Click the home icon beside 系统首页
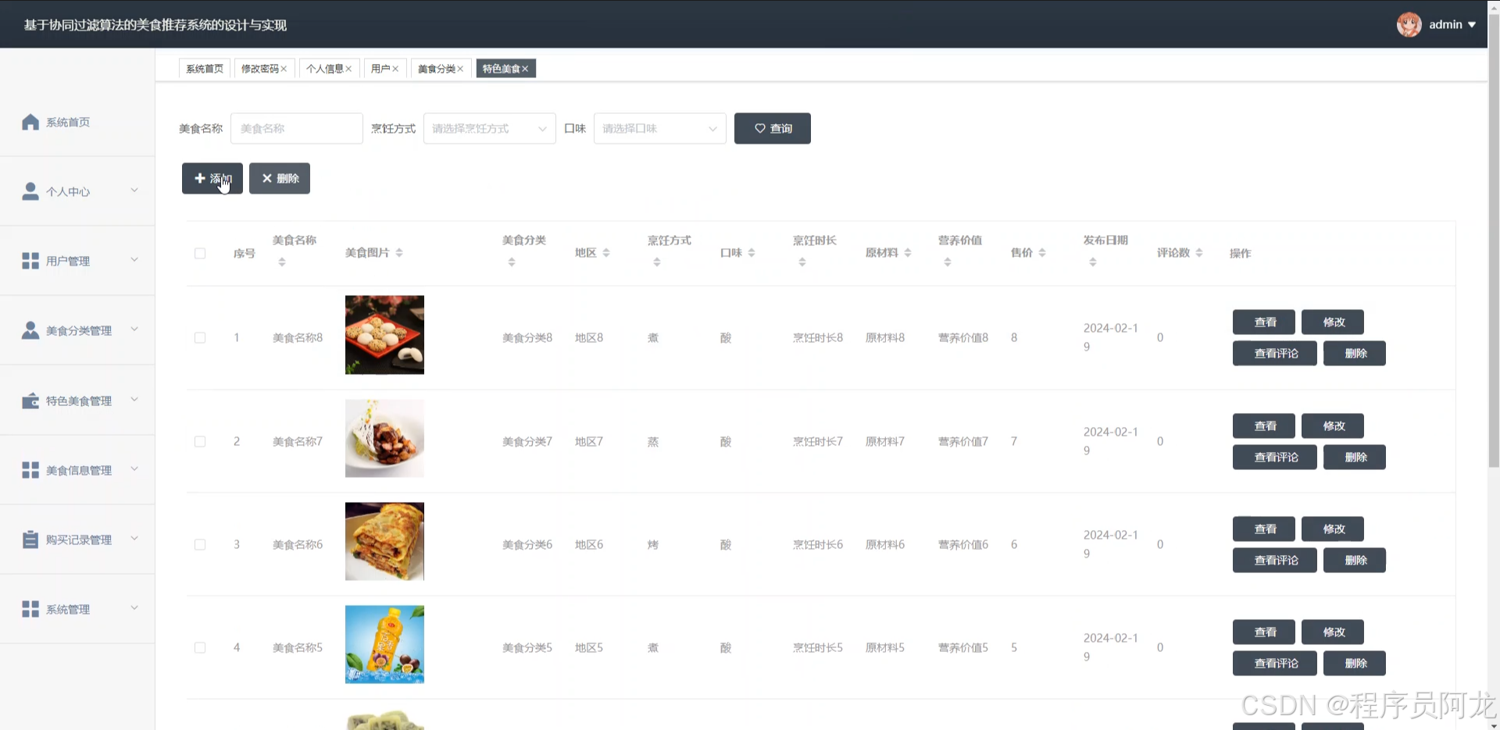Viewport: 1500px width, 730px height. coord(30,122)
